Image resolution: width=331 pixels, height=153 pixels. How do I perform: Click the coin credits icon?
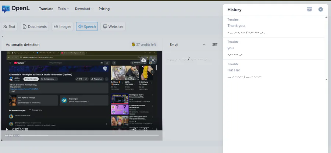[x=133, y=45]
